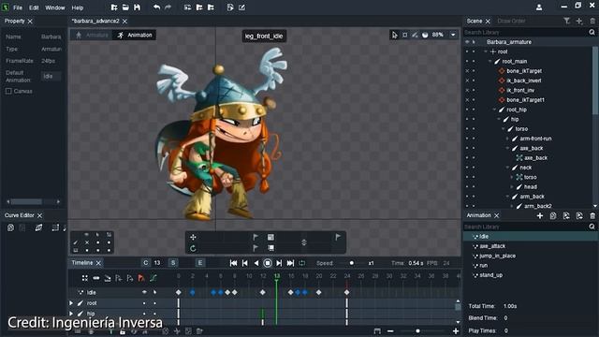The height and width of the screenshot is (337, 599).
Task: Delete item with Scene panel trash icon
Action: click(592, 21)
